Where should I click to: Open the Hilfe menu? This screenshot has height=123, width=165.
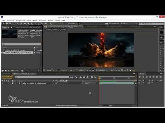[x=63, y=20]
